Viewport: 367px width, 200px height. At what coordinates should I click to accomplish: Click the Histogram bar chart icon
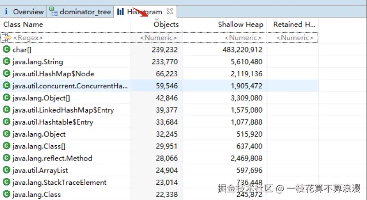[x=120, y=11]
